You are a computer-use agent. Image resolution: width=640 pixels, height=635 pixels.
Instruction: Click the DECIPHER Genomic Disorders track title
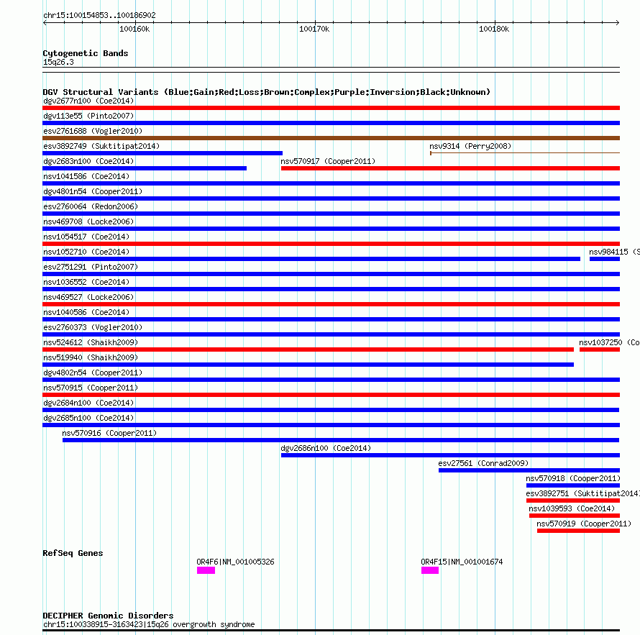pos(108,616)
